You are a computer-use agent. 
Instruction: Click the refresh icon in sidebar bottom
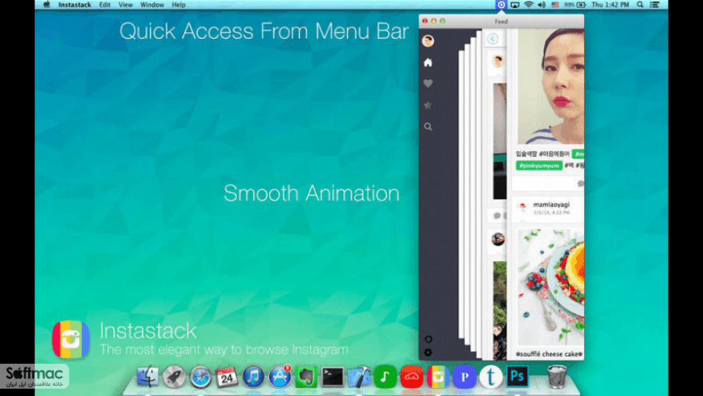coord(428,339)
